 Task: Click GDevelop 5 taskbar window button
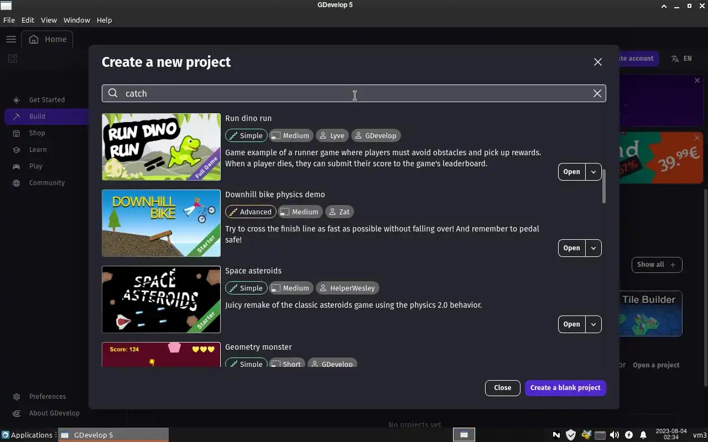(x=113, y=435)
